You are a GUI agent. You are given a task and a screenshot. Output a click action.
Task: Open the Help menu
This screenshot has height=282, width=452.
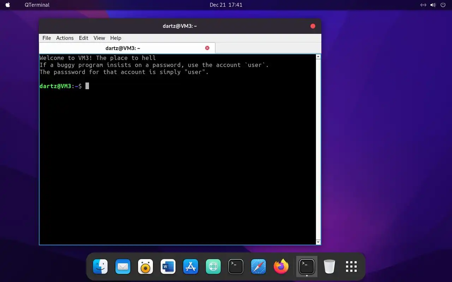tap(115, 38)
